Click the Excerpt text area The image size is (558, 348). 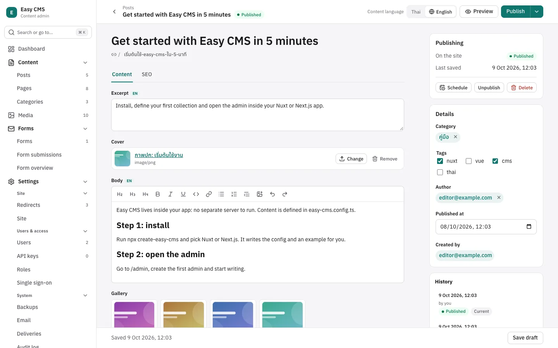pyautogui.click(x=258, y=115)
